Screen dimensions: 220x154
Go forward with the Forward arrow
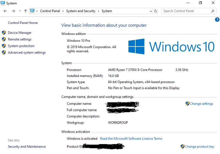point(13,11)
